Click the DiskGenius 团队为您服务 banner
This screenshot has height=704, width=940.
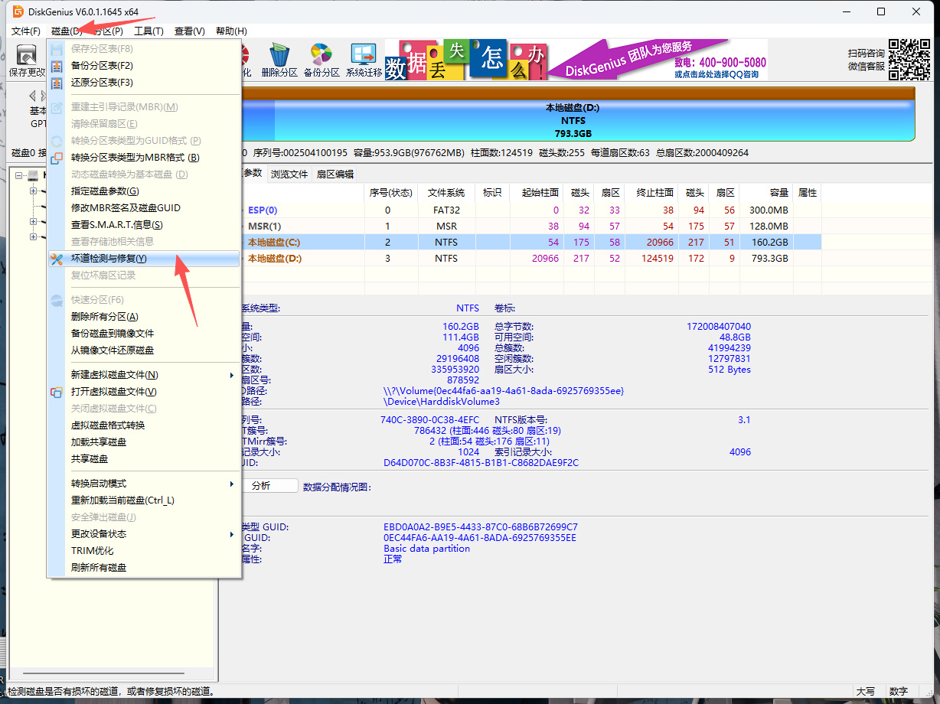click(x=658, y=60)
